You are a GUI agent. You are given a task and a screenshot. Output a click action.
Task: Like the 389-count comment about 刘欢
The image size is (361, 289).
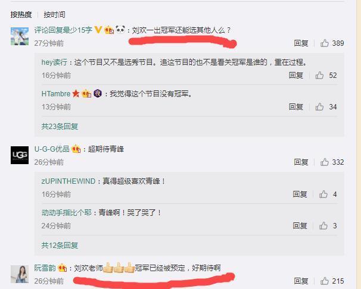[325, 43]
